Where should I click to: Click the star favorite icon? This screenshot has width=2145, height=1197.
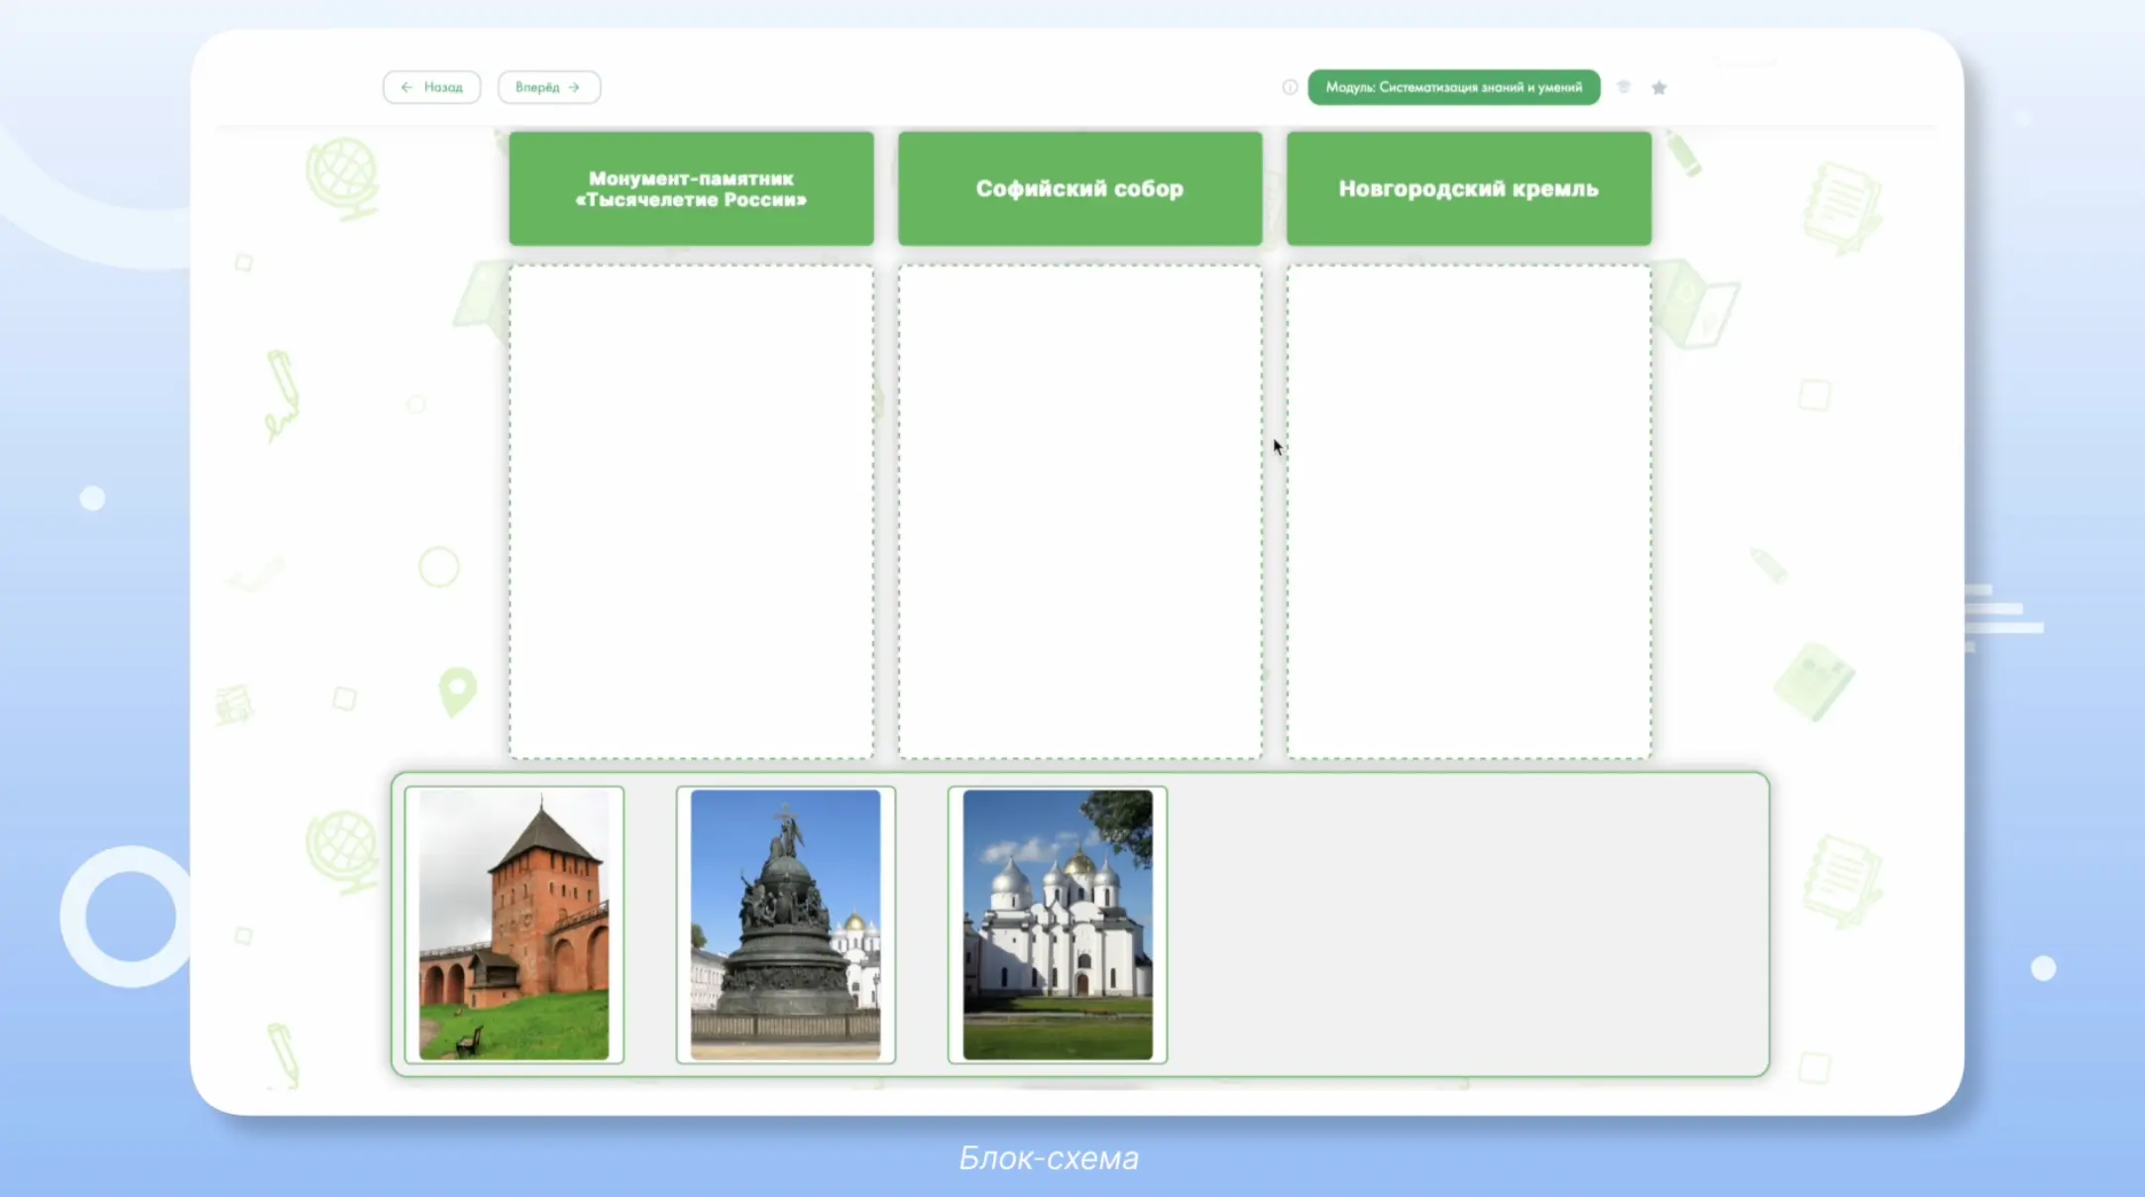click(1659, 88)
